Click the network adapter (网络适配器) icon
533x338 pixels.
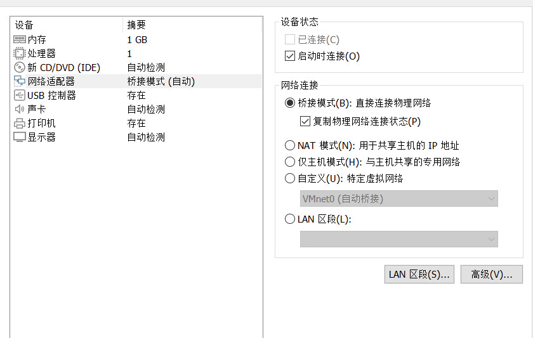tap(20, 81)
